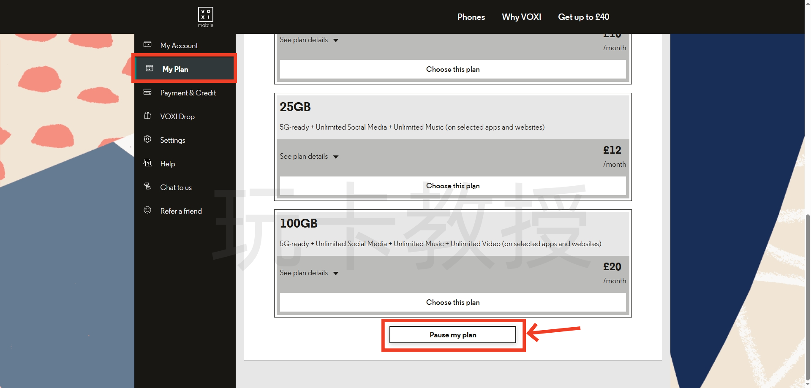Click the page vertical scrollbar thumb
Viewport: 811px width, 388px height.
tap(808, 296)
